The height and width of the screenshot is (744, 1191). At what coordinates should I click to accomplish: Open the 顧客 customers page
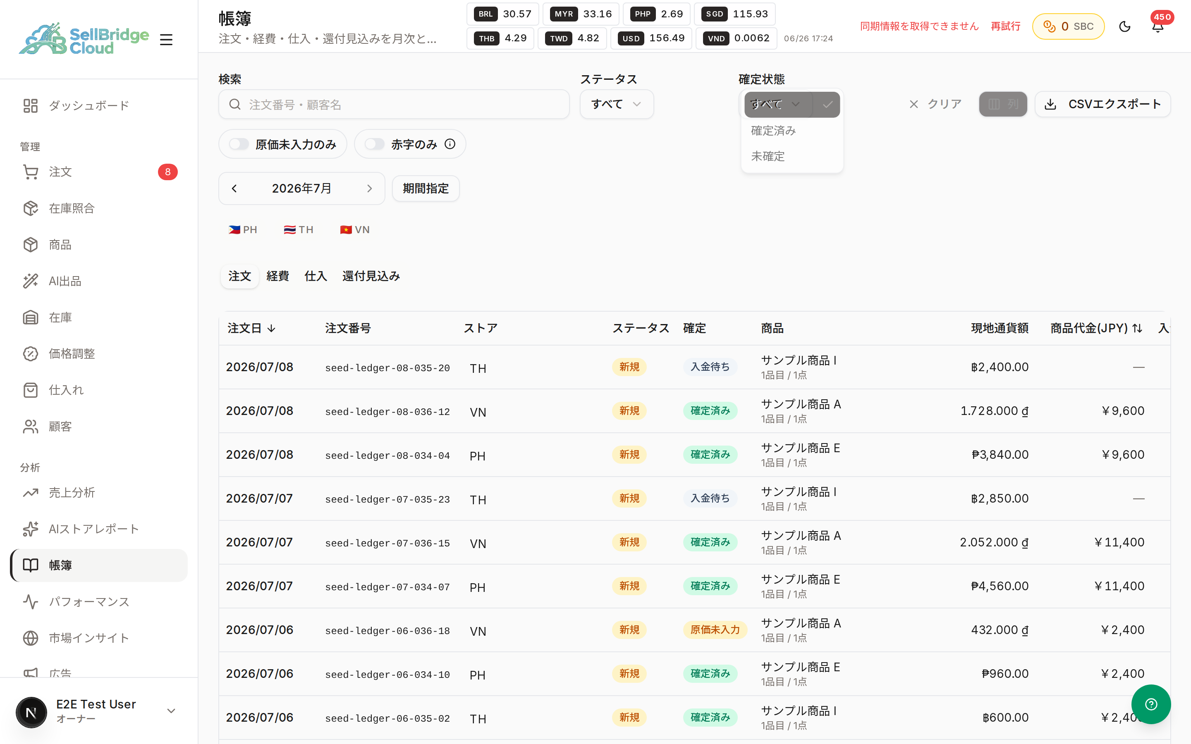(98, 427)
